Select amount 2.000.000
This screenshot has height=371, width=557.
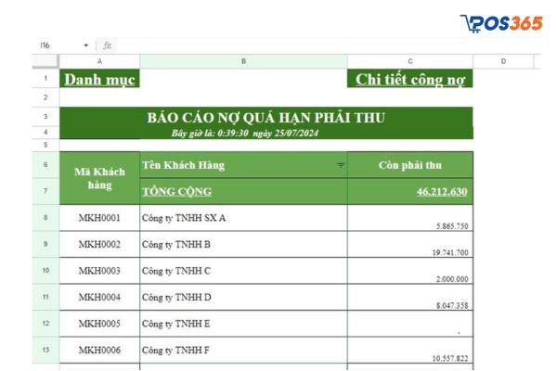[410, 271]
